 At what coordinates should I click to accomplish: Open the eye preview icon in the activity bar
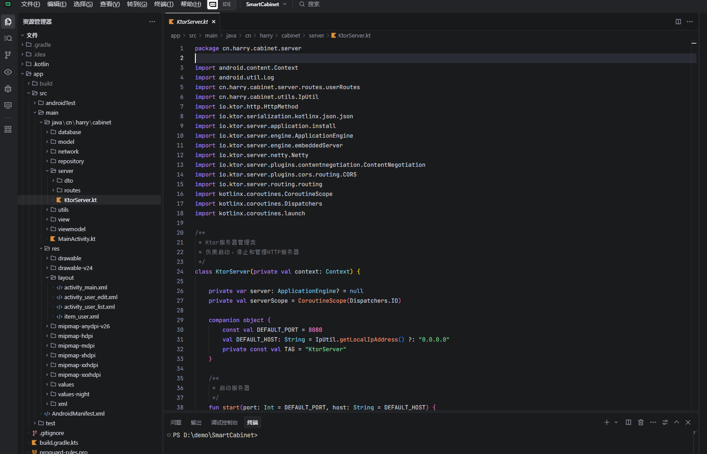click(x=8, y=72)
